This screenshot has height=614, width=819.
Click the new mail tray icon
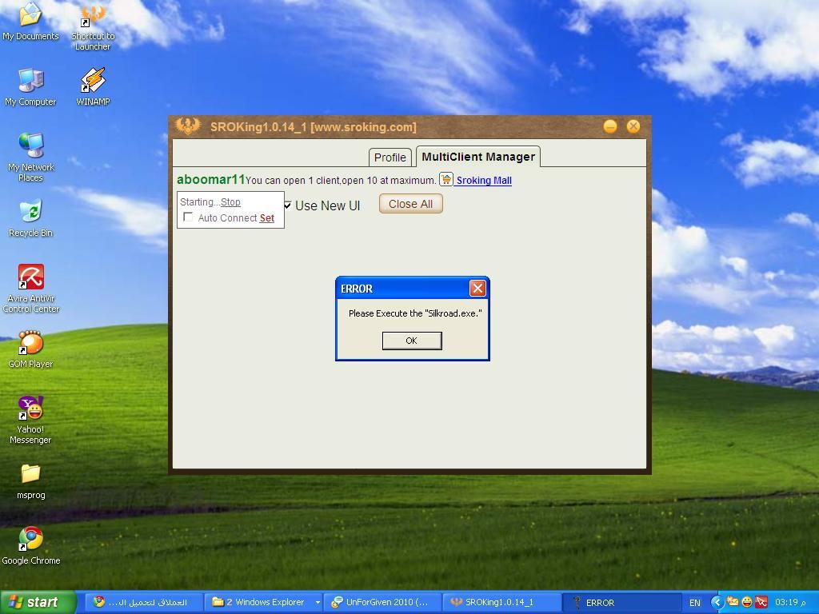(x=733, y=602)
